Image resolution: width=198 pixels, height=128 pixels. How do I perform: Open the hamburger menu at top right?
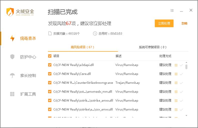click(x=172, y=10)
